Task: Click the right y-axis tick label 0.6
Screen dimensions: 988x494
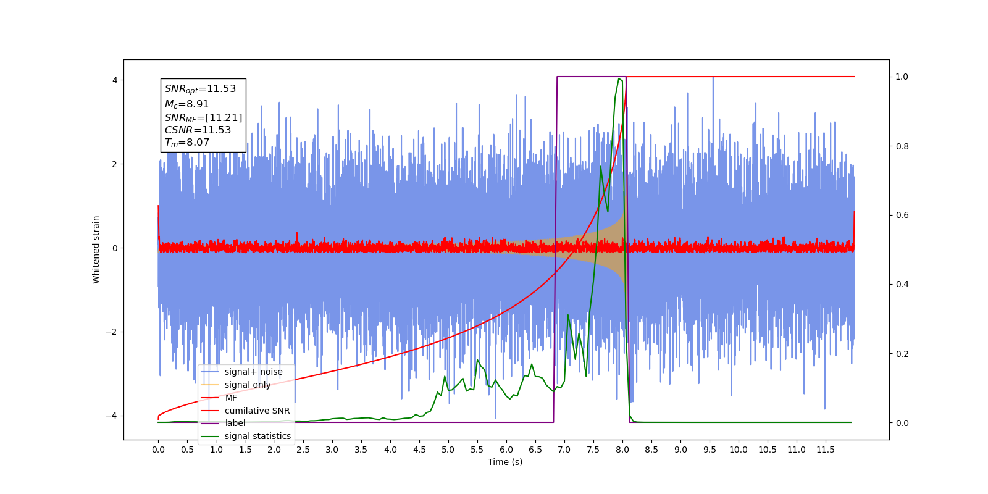Action: (902, 216)
